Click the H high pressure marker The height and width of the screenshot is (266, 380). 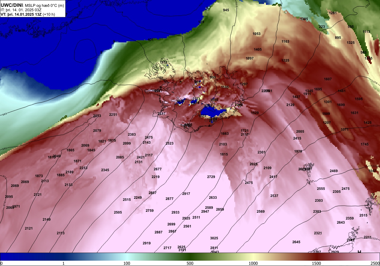(x=360, y=251)
